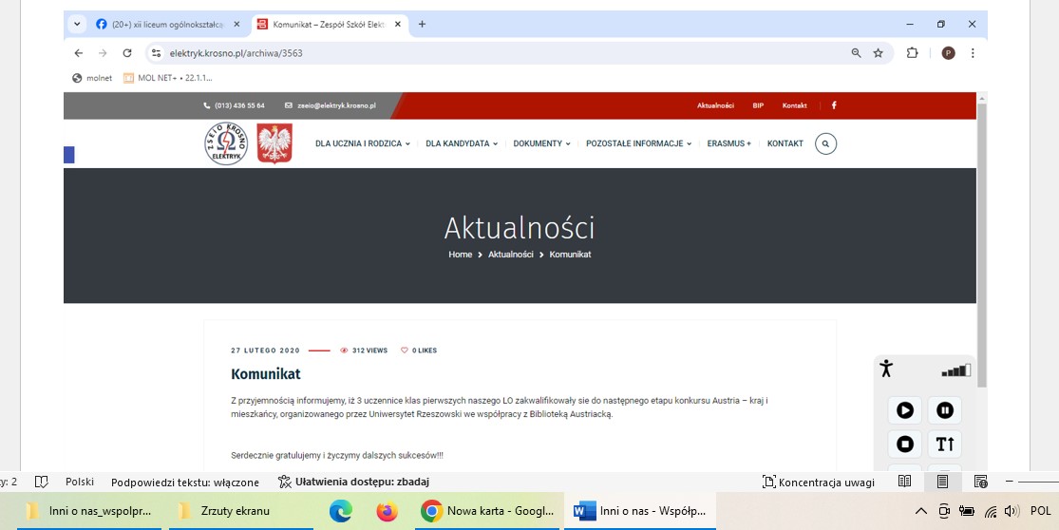Switch to the Facebook xii liceum tab
The width and height of the screenshot is (1059, 530).
[x=161, y=25]
